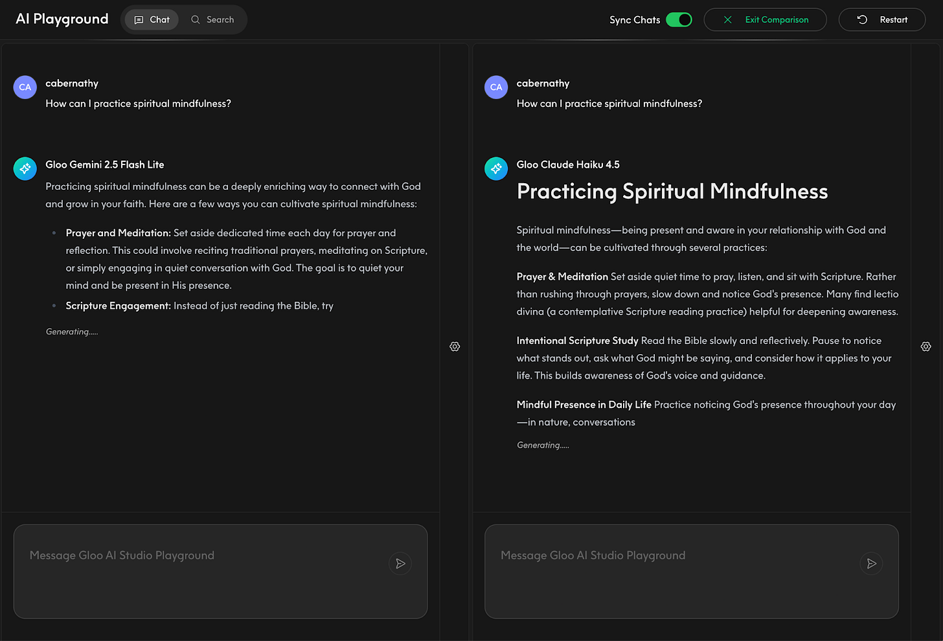Click the 'Scripture Engagement:' bullet label
This screenshot has width=943, height=641.
click(x=118, y=306)
